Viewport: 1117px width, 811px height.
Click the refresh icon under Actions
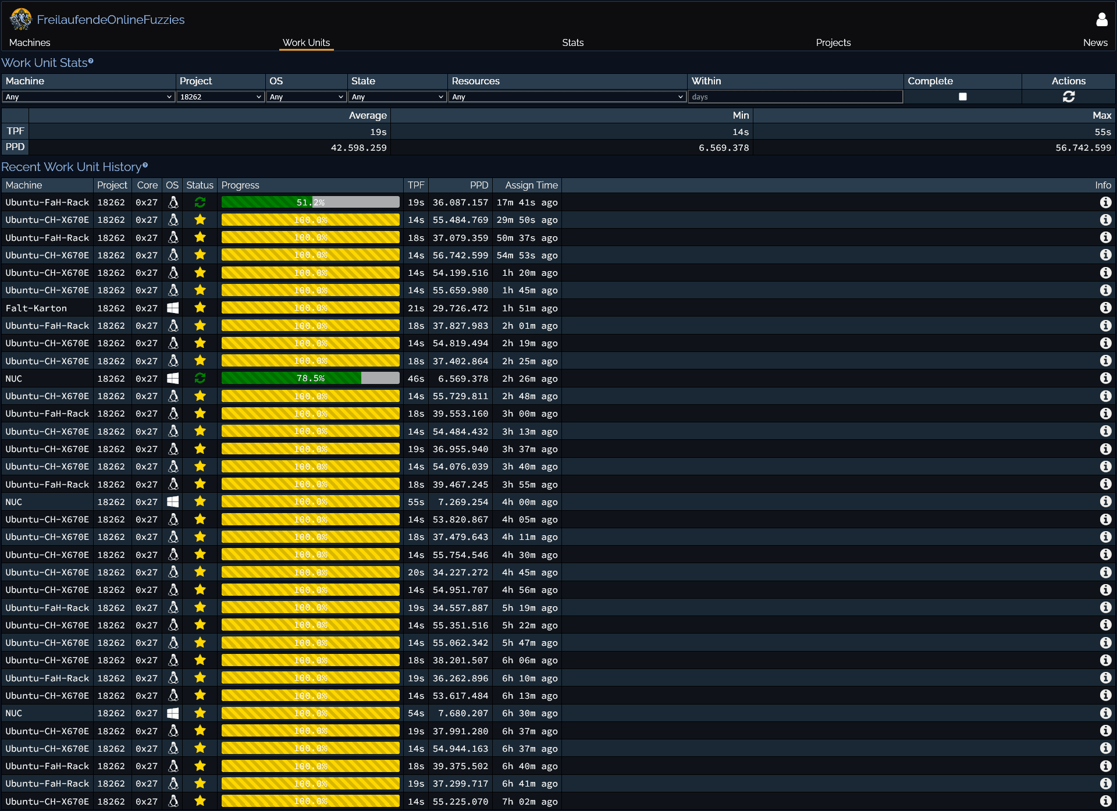pyautogui.click(x=1068, y=97)
